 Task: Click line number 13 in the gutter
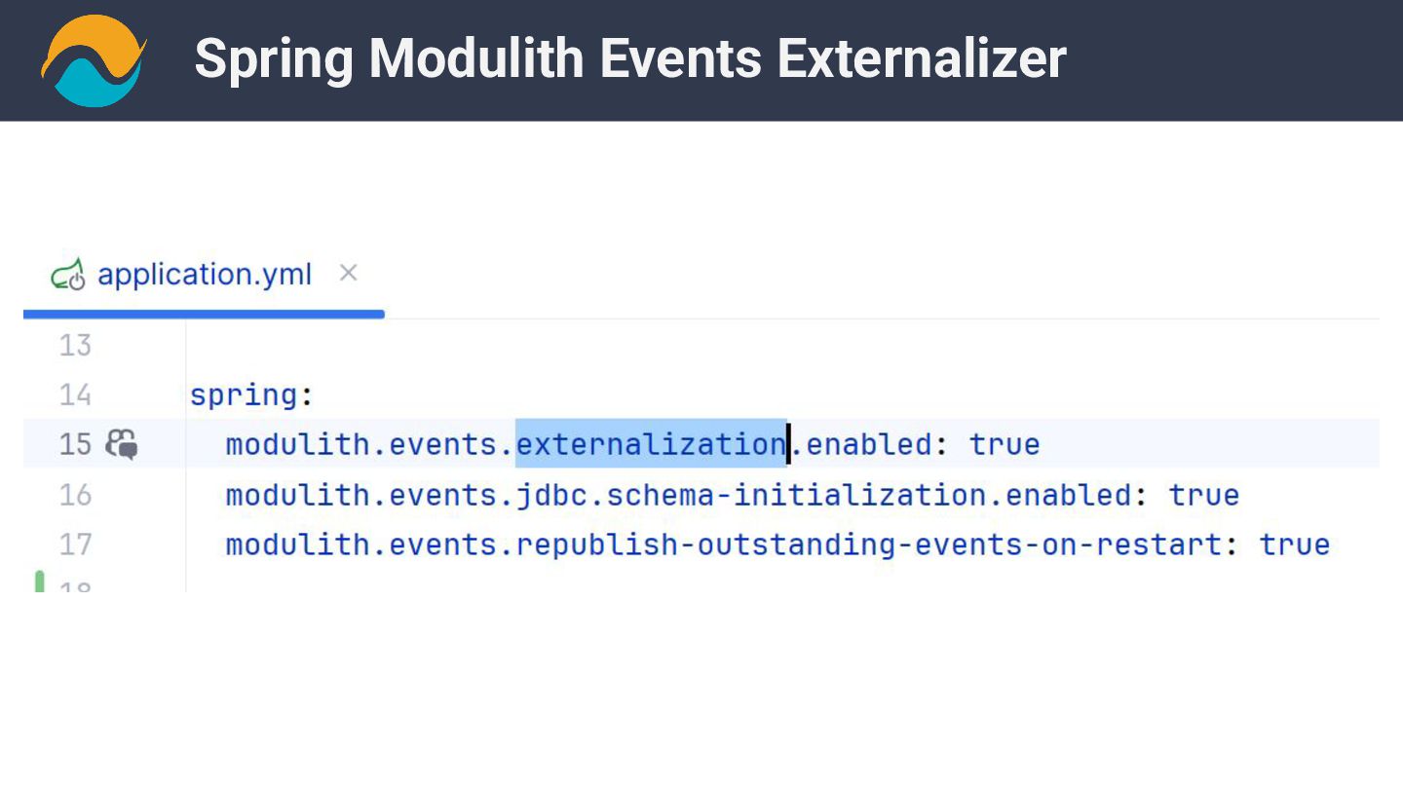(75, 345)
